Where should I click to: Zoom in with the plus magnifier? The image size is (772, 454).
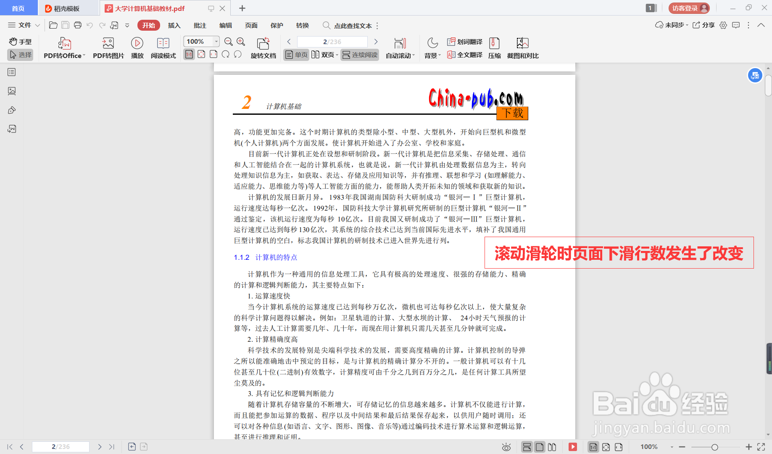coord(241,42)
